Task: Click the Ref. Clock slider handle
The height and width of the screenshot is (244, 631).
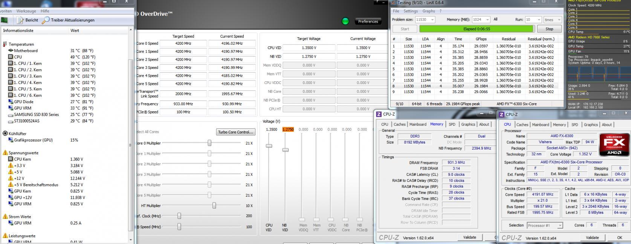Action: (x=179, y=216)
